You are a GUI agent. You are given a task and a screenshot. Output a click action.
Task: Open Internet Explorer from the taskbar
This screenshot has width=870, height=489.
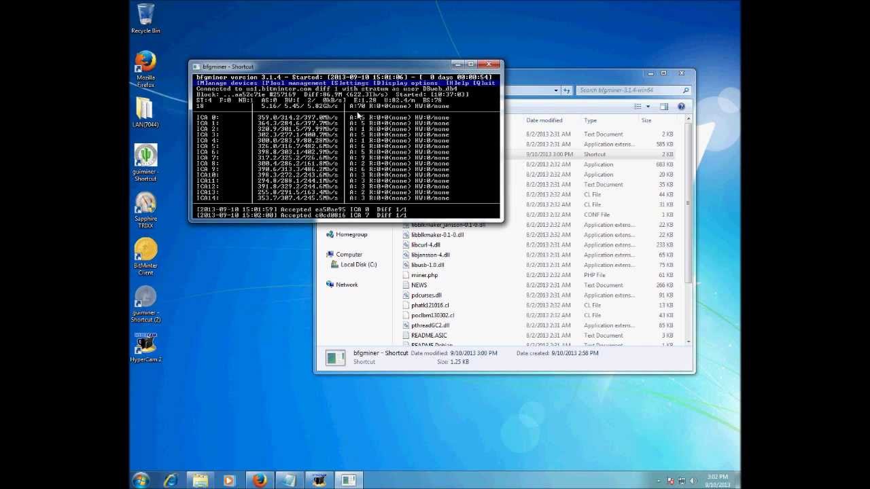pos(171,480)
